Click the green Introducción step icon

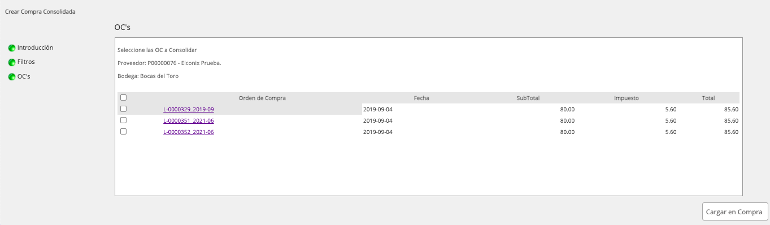coord(12,48)
